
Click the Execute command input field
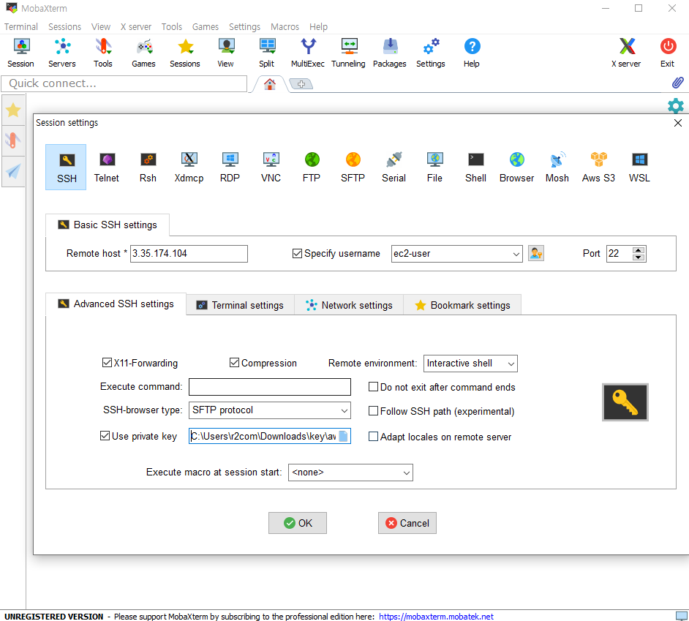tap(270, 387)
